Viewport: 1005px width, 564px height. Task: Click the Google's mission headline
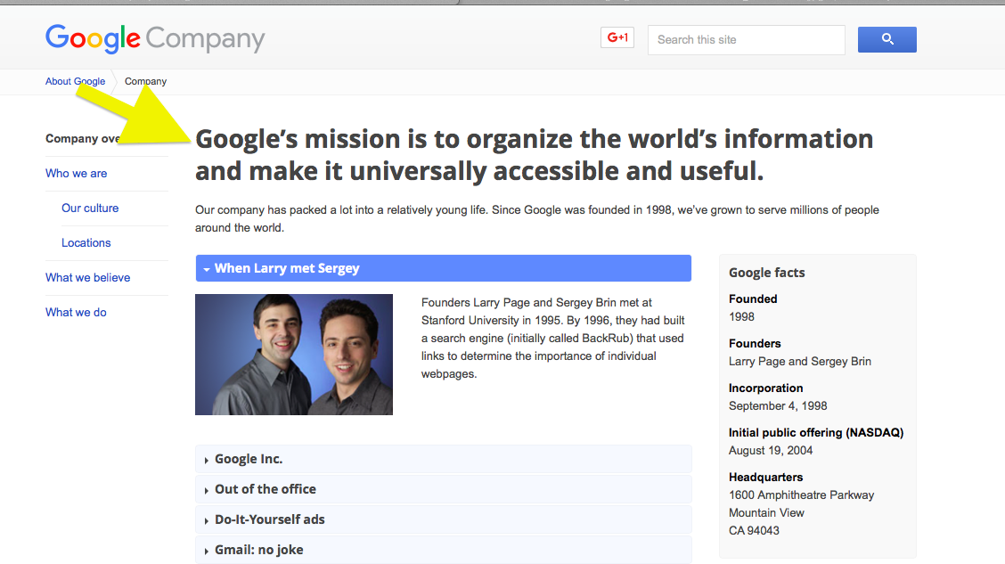[534, 155]
